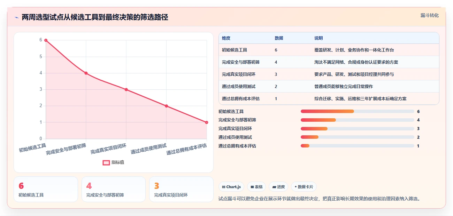Click the 维度 column header in the table
The width and height of the screenshot is (453, 216).
(x=226, y=38)
